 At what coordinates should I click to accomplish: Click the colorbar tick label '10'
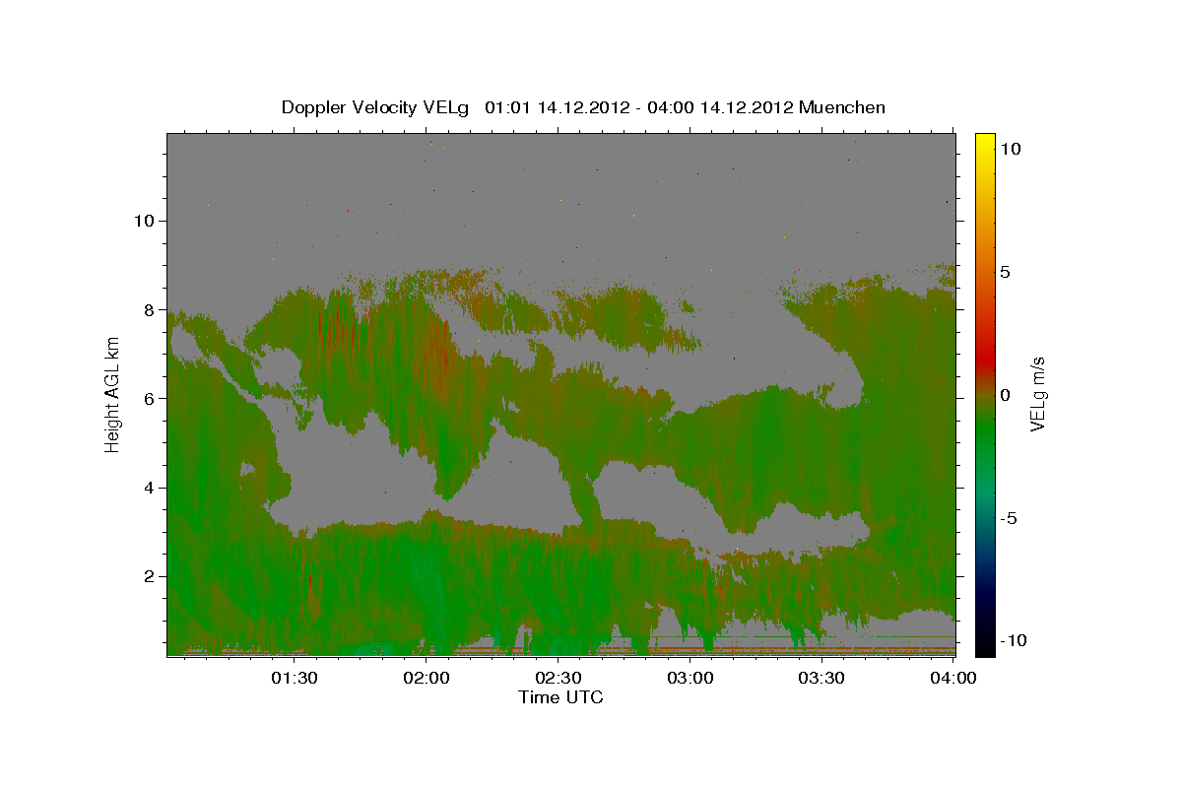(x=1010, y=148)
